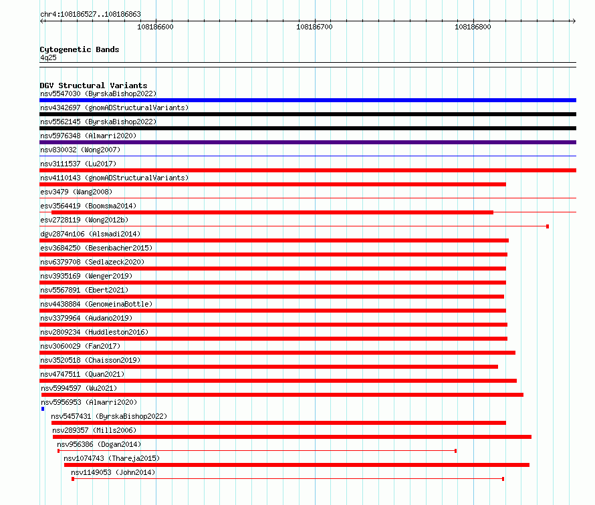Click the end marker of esv2728119

(x=548, y=226)
